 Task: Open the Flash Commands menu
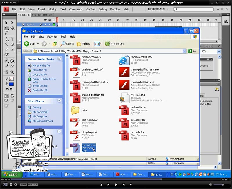(76, 9)
